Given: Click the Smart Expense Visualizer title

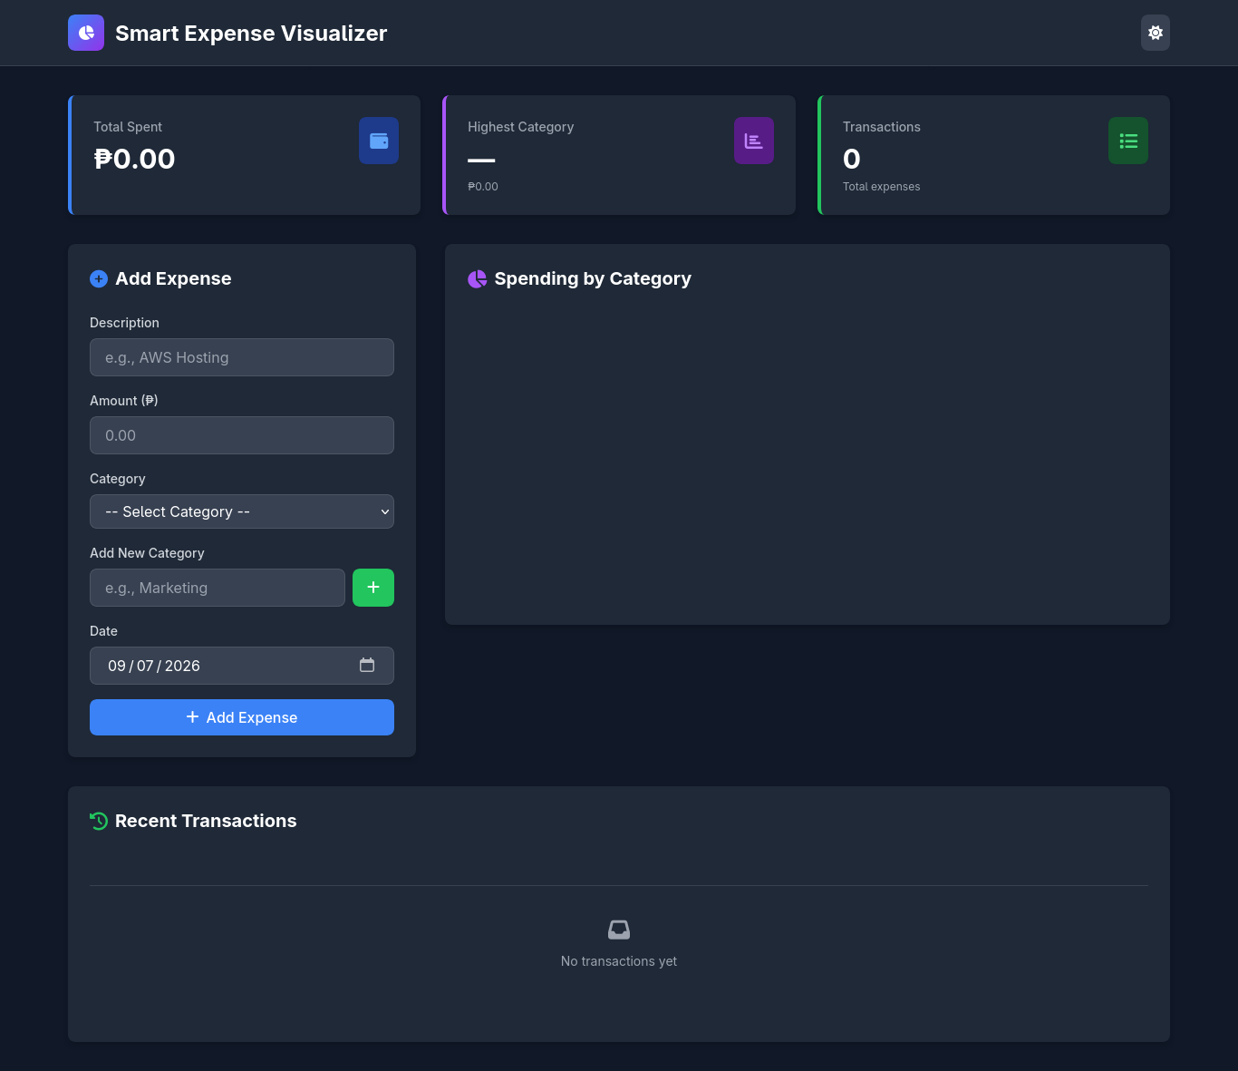Looking at the screenshot, I should tap(251, 34).
